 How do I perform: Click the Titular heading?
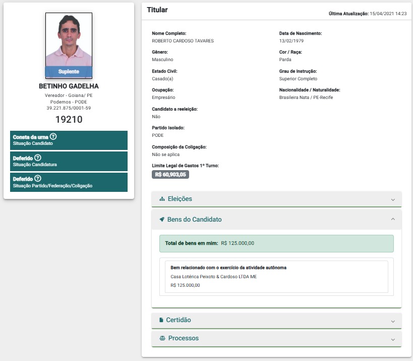point(157,10)
